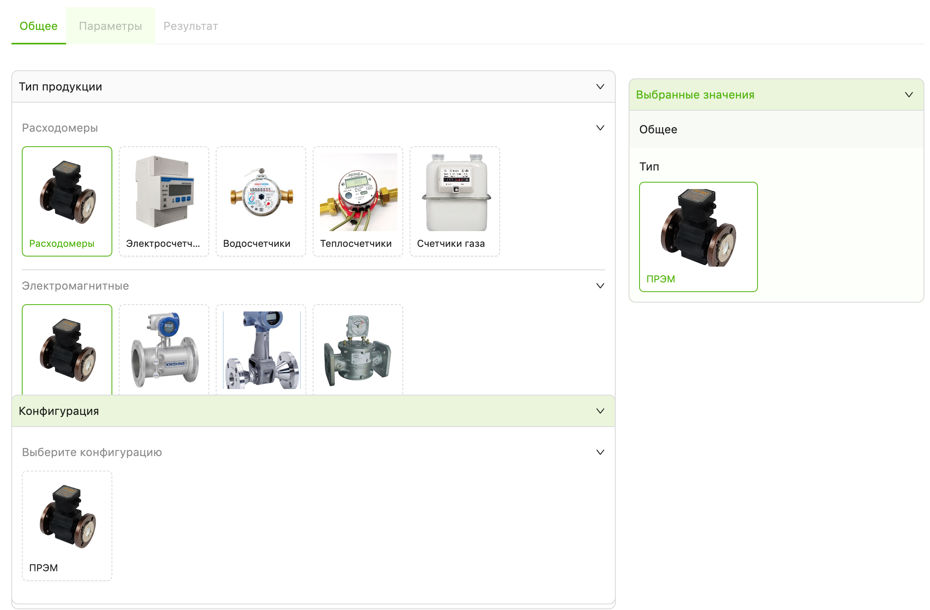This screenshot has height=610, width=930.
Task: Click ПРЭМ label in configuration list
Action: [x=44, y=568]
